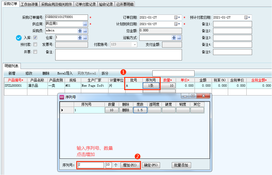Click the 增加(F2) button in serial dialog
The width and height of the screenshot is (272, 175).
[130, 165]
